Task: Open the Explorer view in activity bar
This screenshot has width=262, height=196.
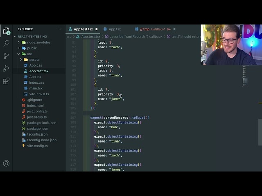Action: 7,31
